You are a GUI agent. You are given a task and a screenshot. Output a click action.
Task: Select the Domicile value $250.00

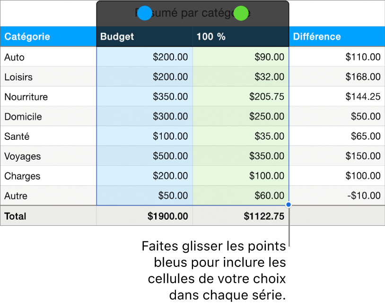[267, 116]
